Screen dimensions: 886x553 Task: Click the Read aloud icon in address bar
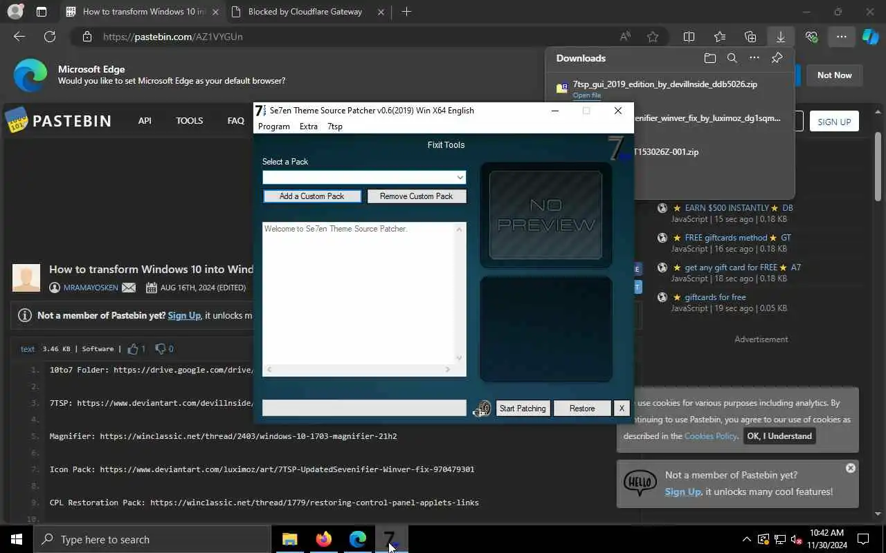(x=625, y=37)
